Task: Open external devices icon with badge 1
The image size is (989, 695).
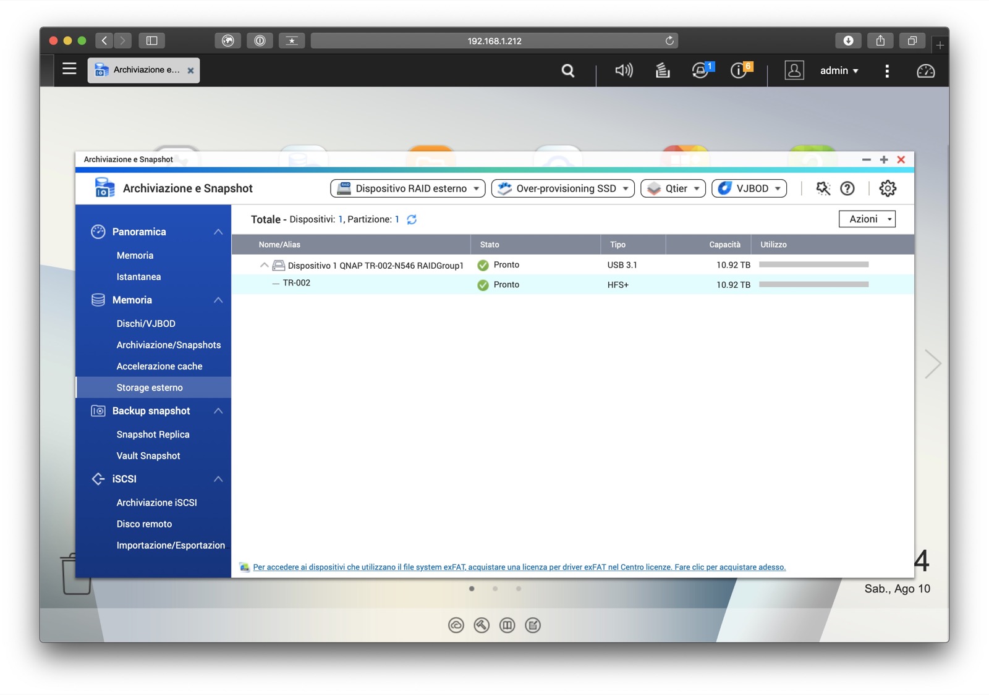Action: [702, 70]
